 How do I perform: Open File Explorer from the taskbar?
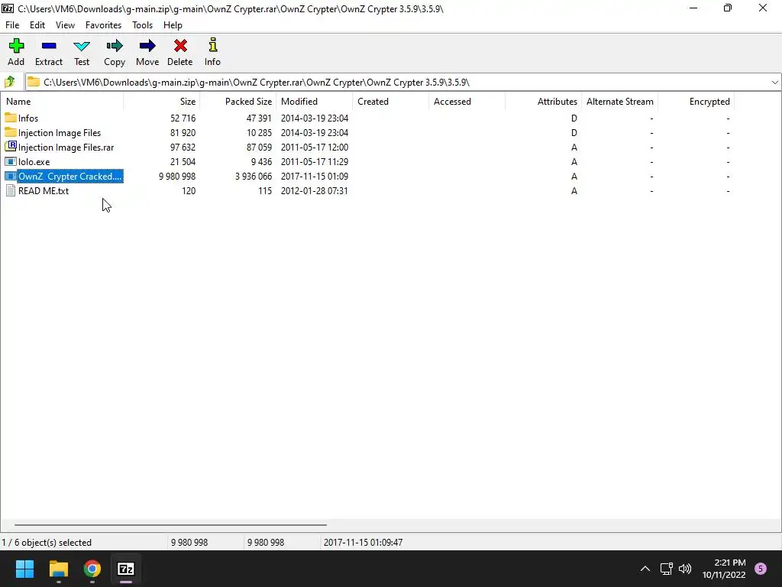click(58, 569)
